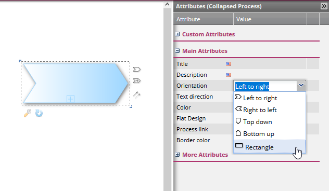Click the plus marker inside the process shape
The image size is (329, 191).
(x=70, y=99)
